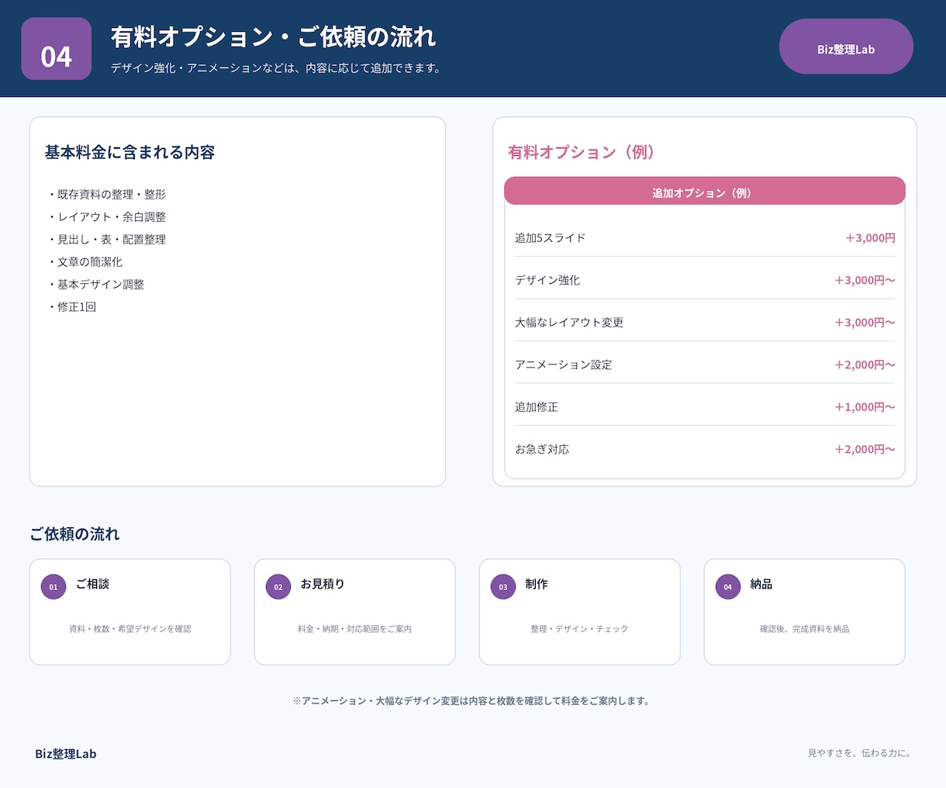Image resolution: width=946 pixels, height=788 pixels.
Task: Click the +2,000円〜 price for アニメーション設定
Action: [865, 365]
